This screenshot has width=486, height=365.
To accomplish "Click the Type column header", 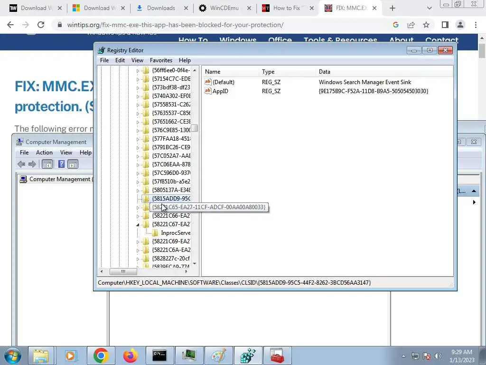I will (x=287, y=72).
